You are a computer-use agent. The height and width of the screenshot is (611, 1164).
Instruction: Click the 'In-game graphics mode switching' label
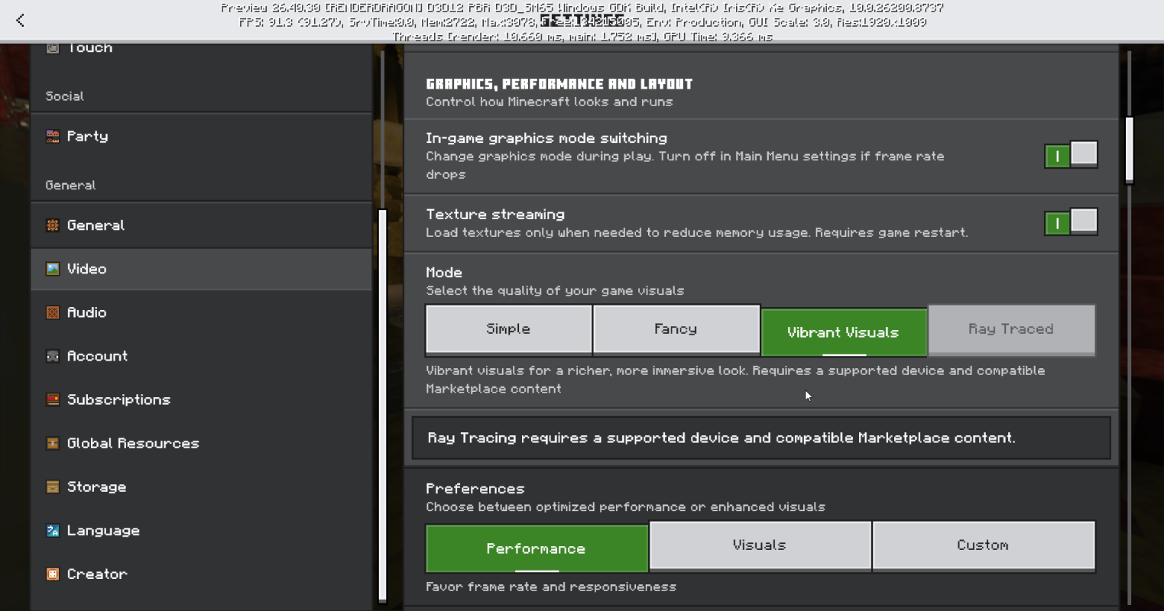click(546, 138)
